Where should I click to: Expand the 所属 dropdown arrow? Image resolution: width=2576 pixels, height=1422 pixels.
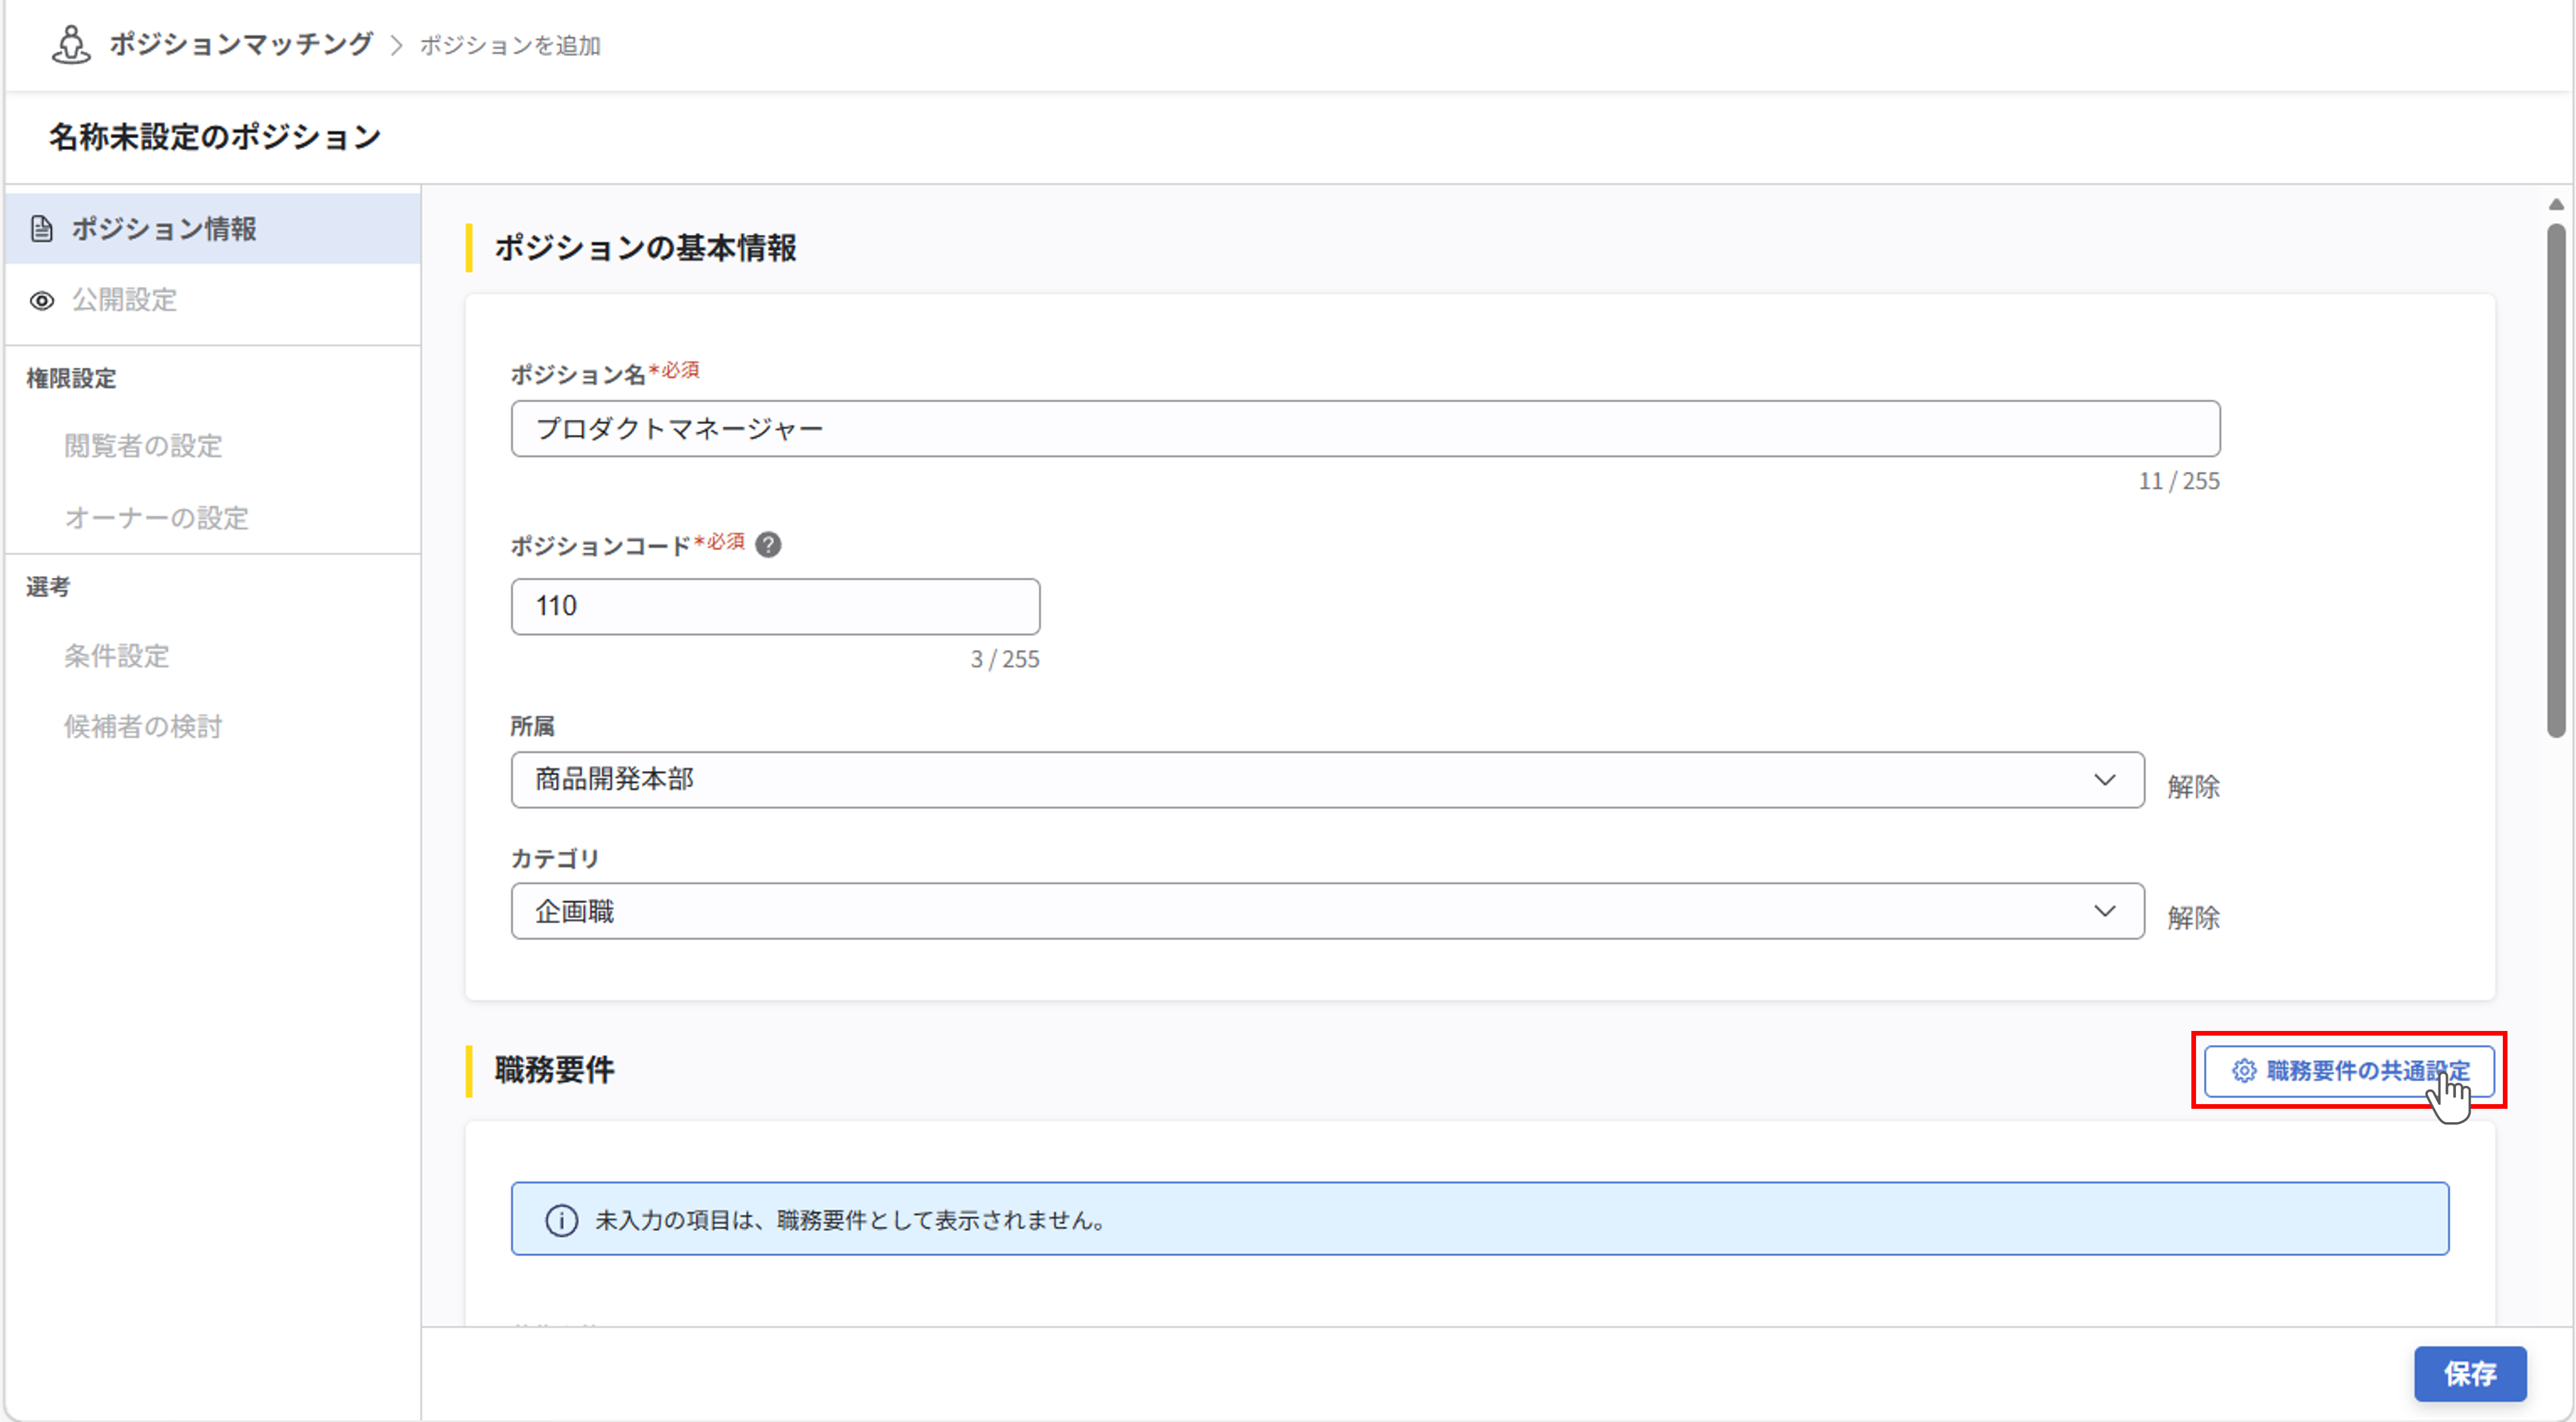point(2105,780)
